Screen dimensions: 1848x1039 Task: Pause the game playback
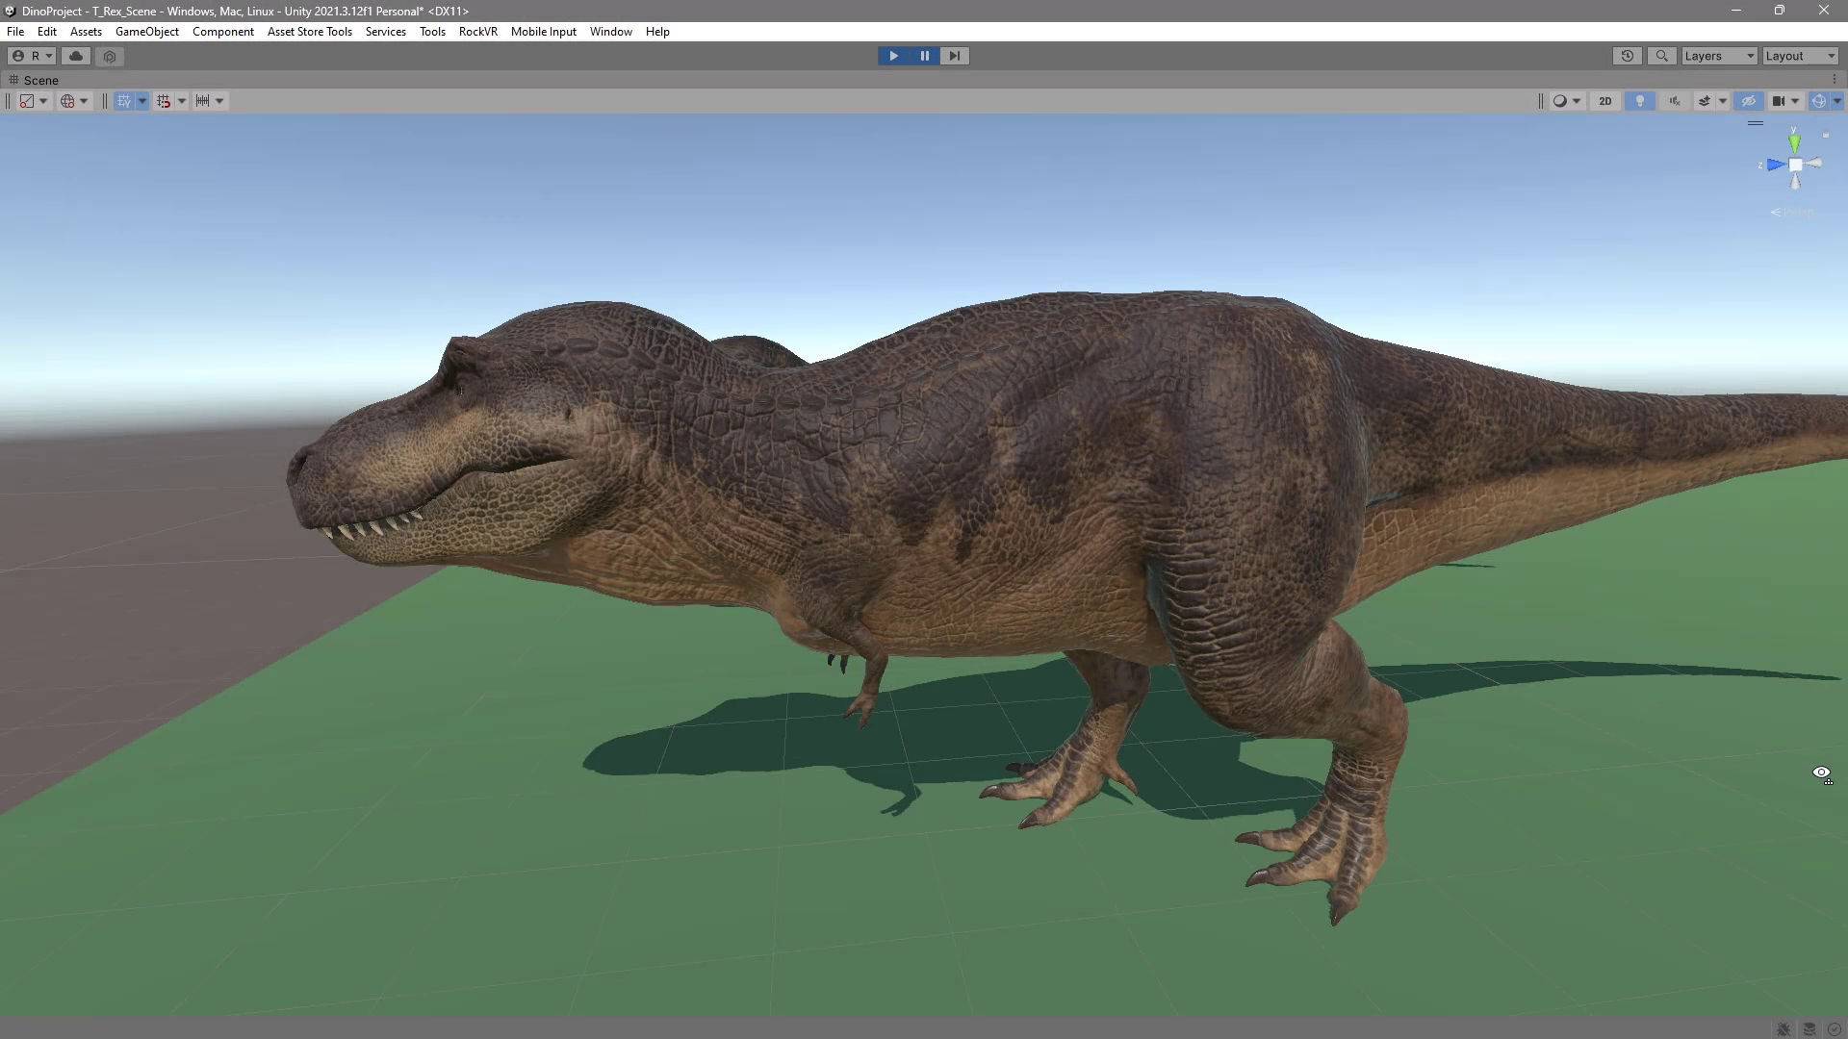click(x=924, y=56)
